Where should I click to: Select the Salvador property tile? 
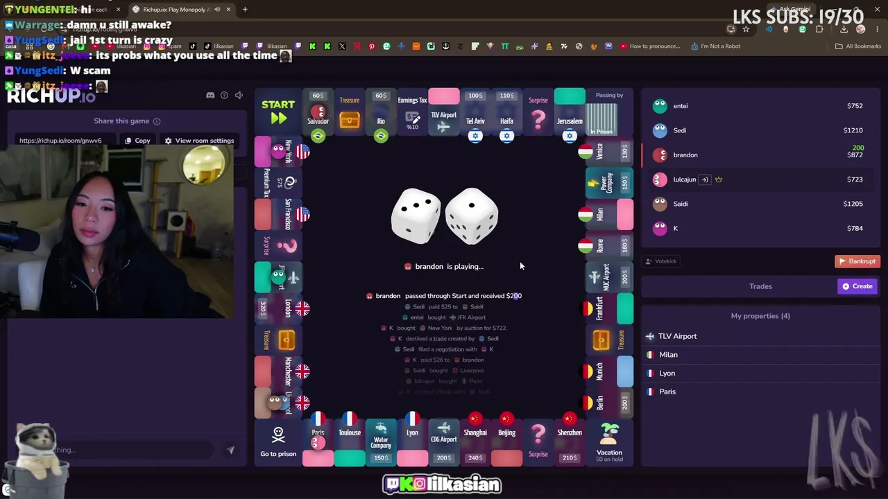[318, 112]
